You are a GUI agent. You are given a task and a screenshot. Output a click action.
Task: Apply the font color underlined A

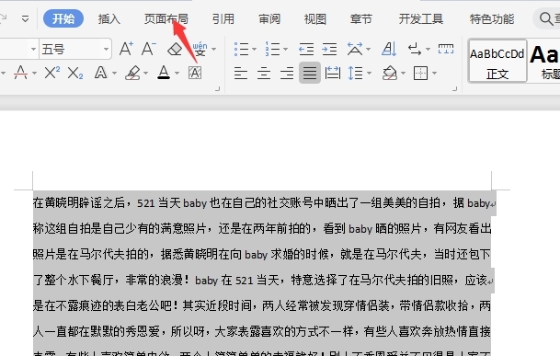pos(164,73)
